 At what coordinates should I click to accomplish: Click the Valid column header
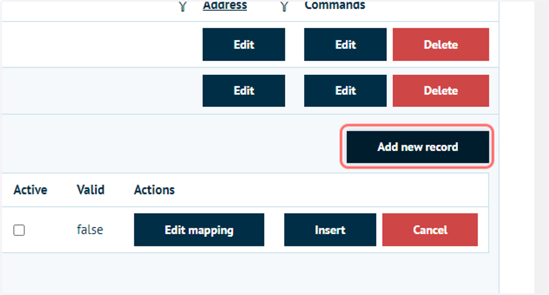(x=91, y=190)
